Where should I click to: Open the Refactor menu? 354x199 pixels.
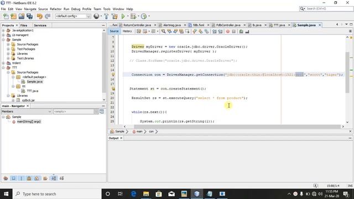(55, 9)
